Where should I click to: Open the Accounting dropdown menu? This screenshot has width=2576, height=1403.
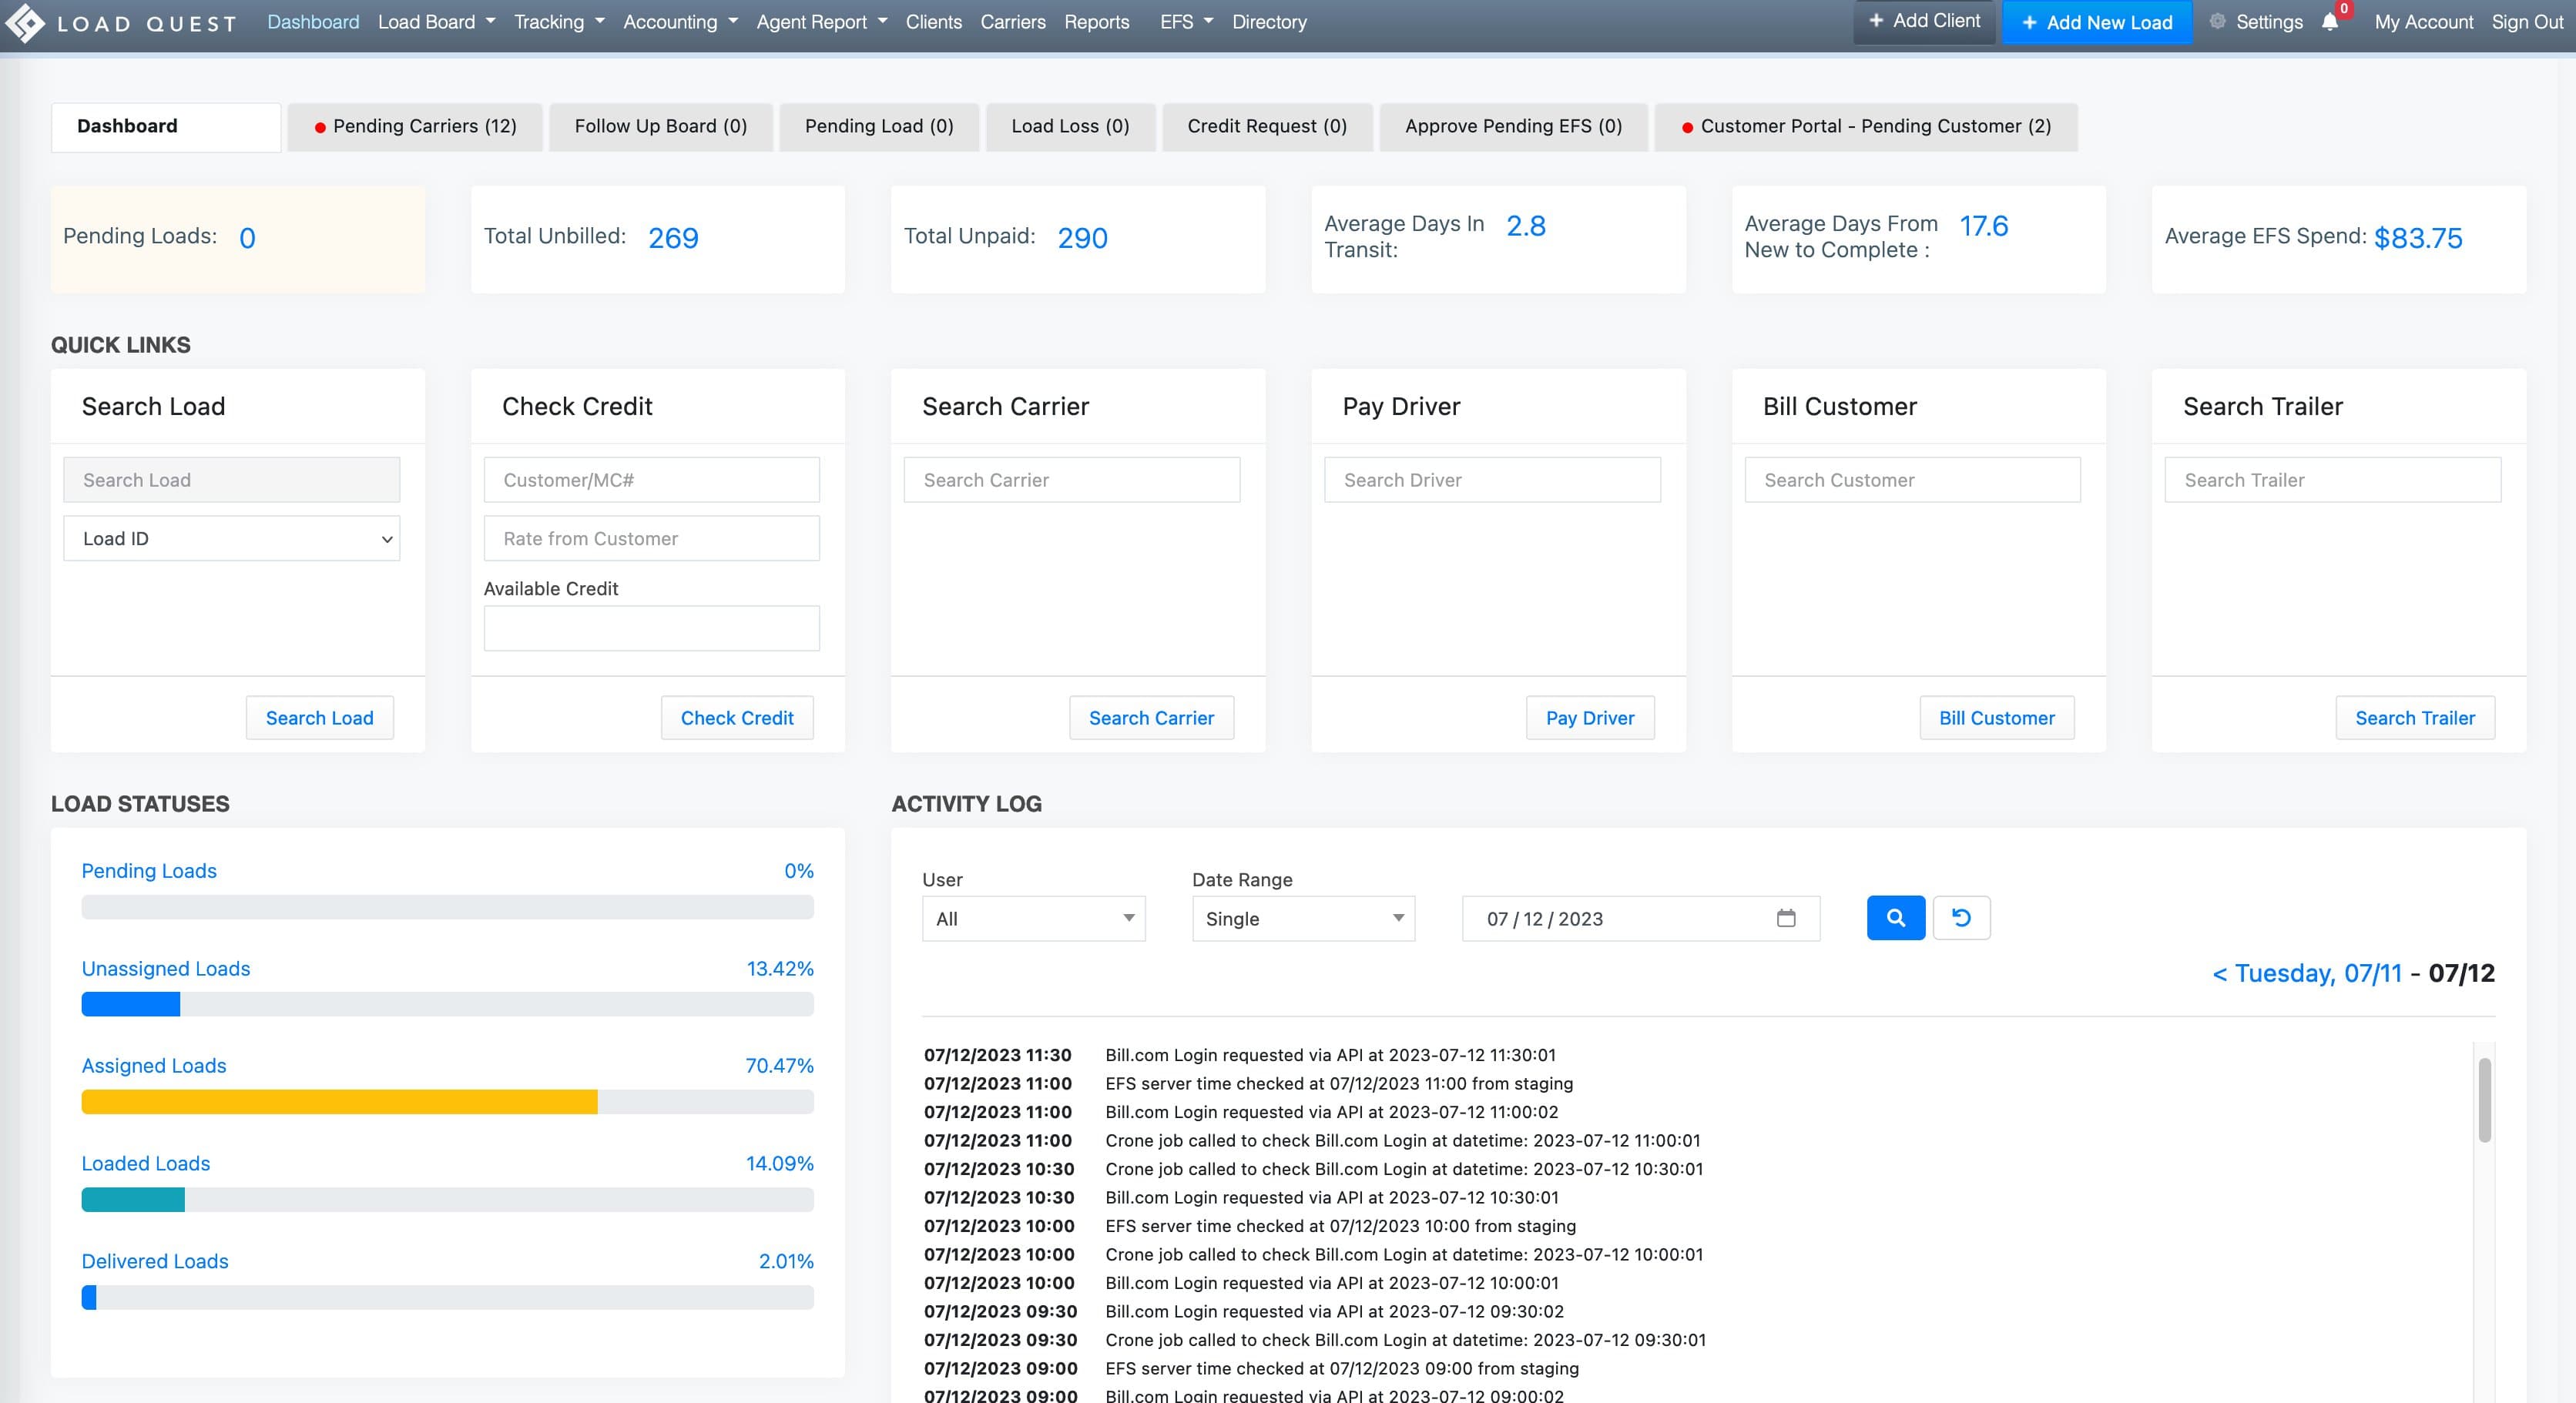(680, 22)
